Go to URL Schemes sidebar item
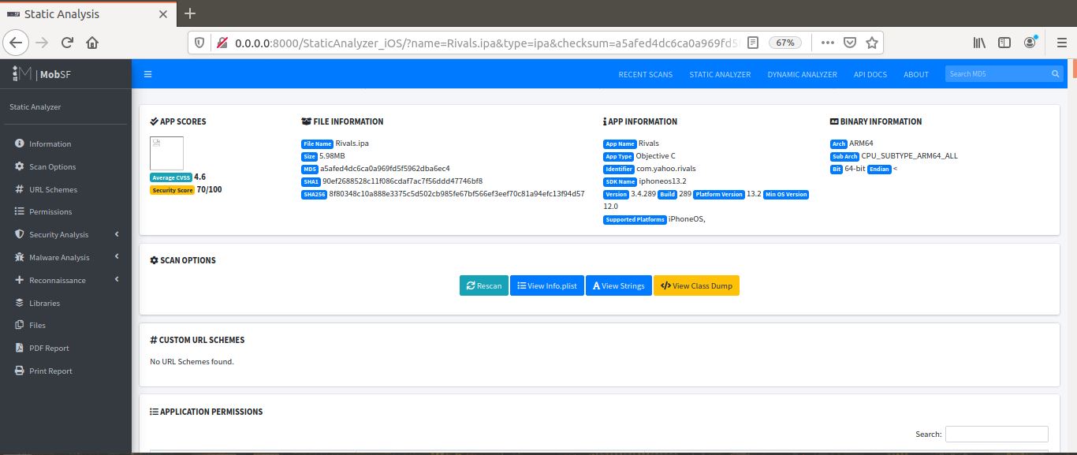 coord(54,190)
